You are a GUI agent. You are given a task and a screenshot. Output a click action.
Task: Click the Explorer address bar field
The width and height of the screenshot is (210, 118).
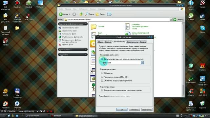(x=117, y=20)
